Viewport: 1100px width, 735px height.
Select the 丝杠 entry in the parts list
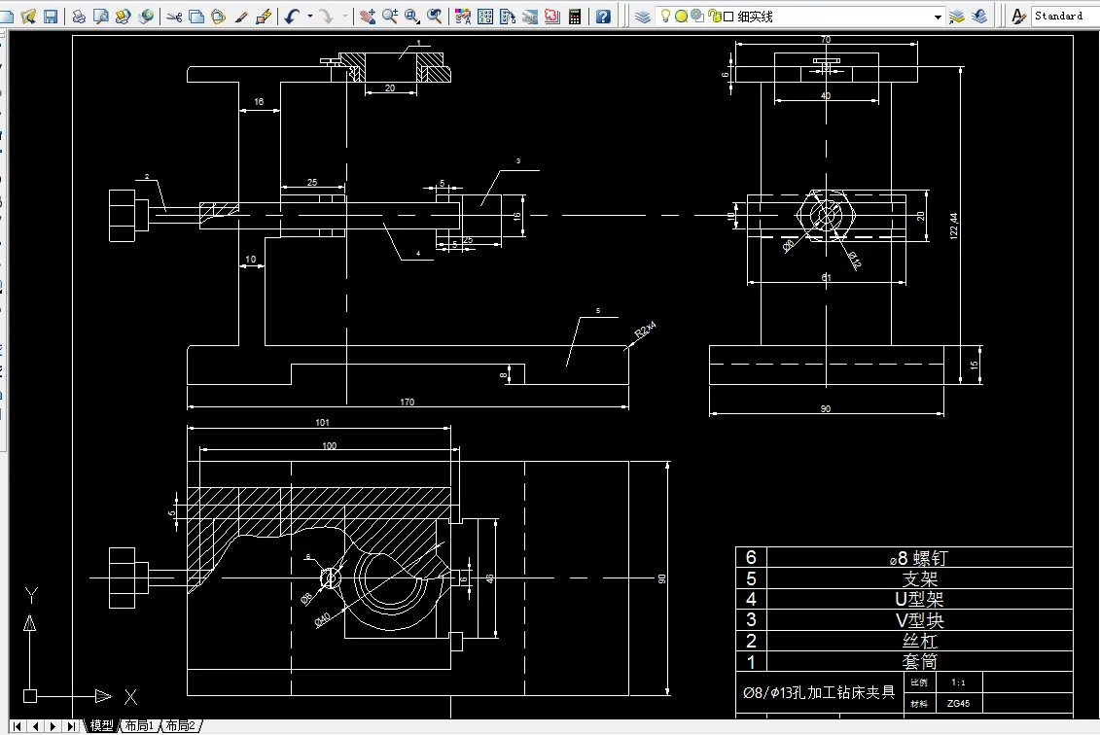point(920,641)
